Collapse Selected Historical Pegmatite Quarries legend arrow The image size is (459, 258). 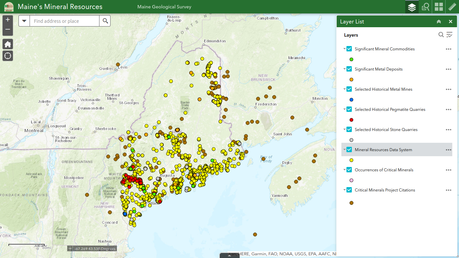click(344, 109)
